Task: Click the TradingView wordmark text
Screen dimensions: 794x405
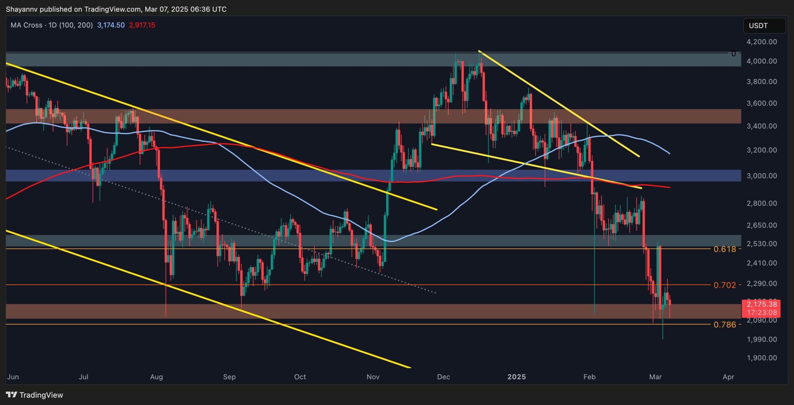Action: click(x=41, y=395)
